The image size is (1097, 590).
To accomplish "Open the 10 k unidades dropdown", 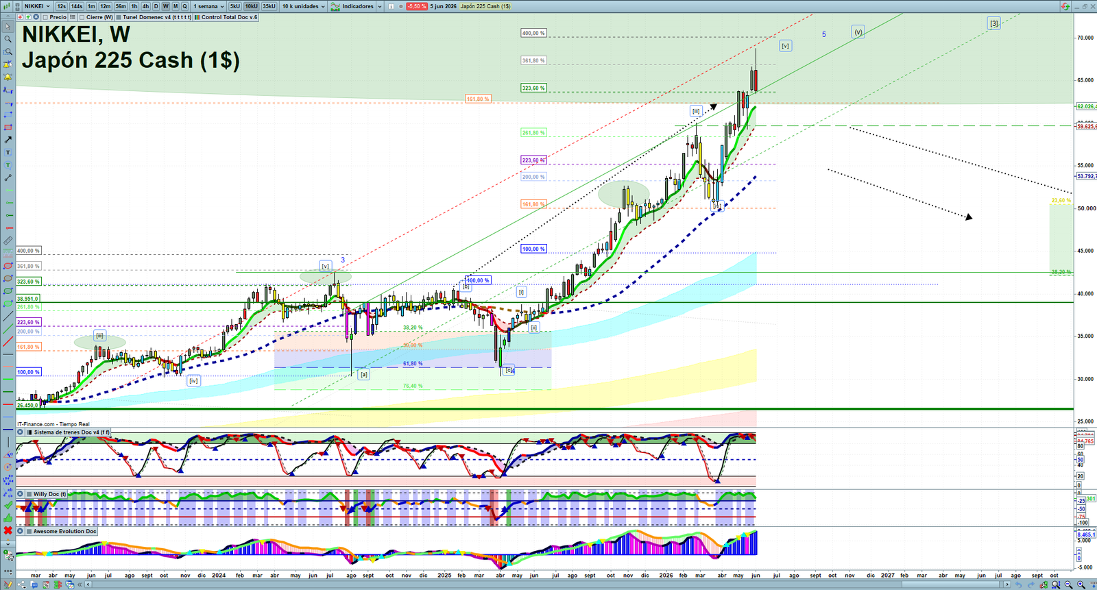I will click(303, 6).
